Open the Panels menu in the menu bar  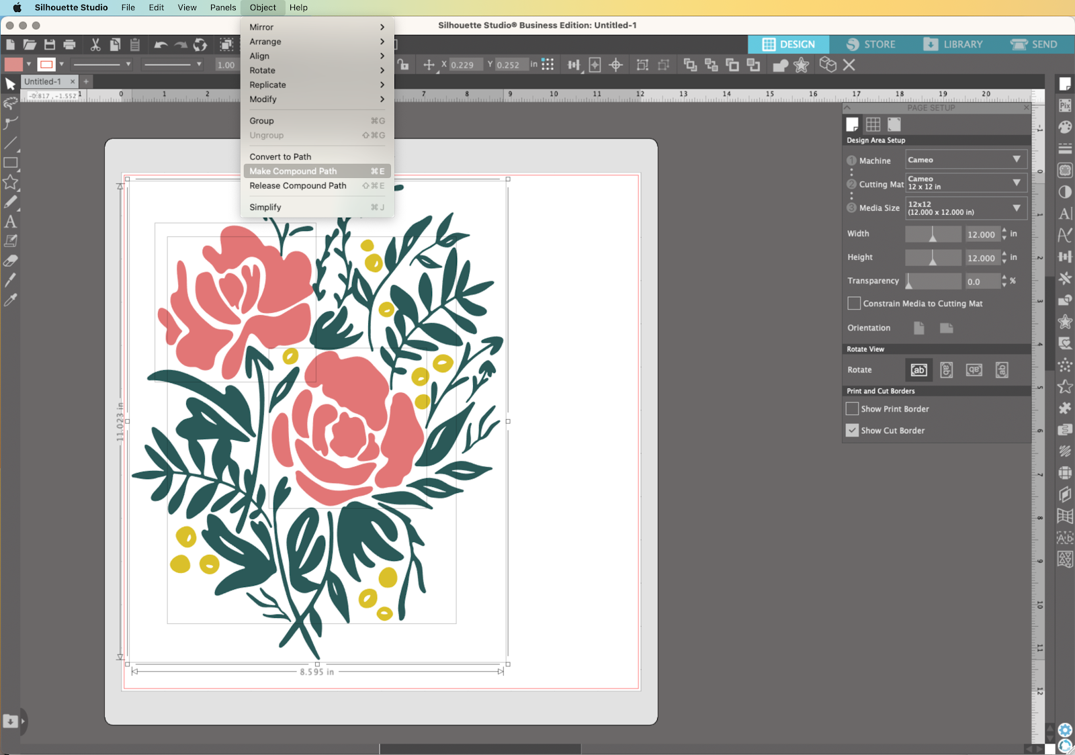223,7
